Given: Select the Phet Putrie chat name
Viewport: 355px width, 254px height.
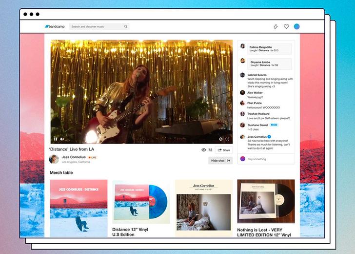Looking at the screenshot, I should [x=255, y=103].
